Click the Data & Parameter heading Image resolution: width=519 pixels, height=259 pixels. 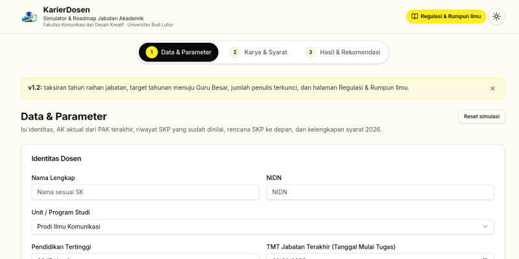click(64, 117)
